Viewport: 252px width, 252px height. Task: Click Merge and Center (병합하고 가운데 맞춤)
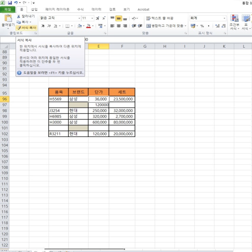[164, 26]
